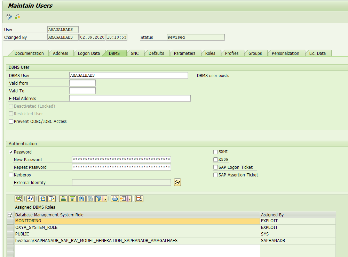Toggle the Password authentication checkbox
The image size is (348, 257).
point(11,152)
